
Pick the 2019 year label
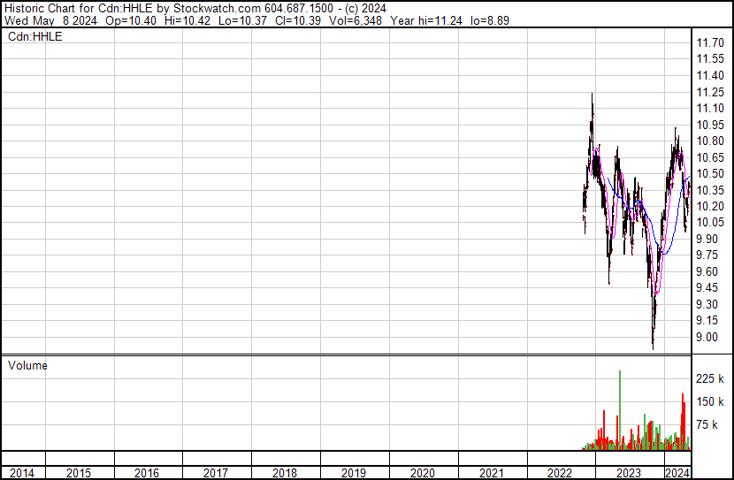[355, 473]
